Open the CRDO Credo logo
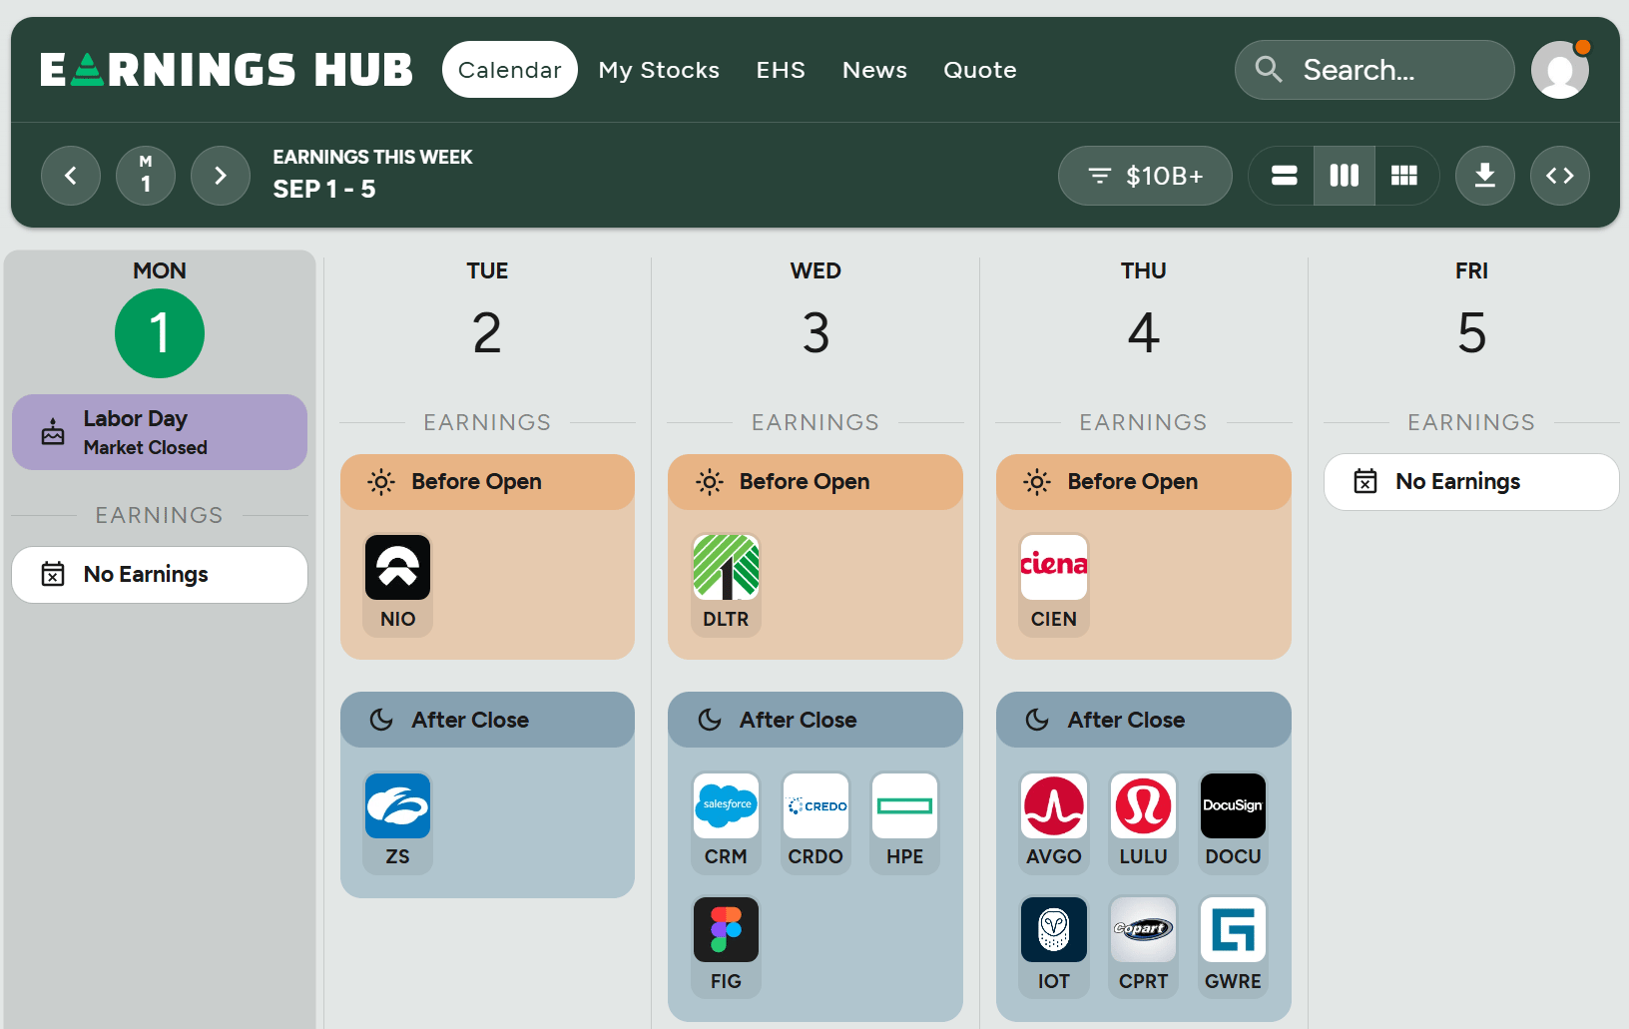This screenshot has width=1629, height=1029. click(815, 805)
